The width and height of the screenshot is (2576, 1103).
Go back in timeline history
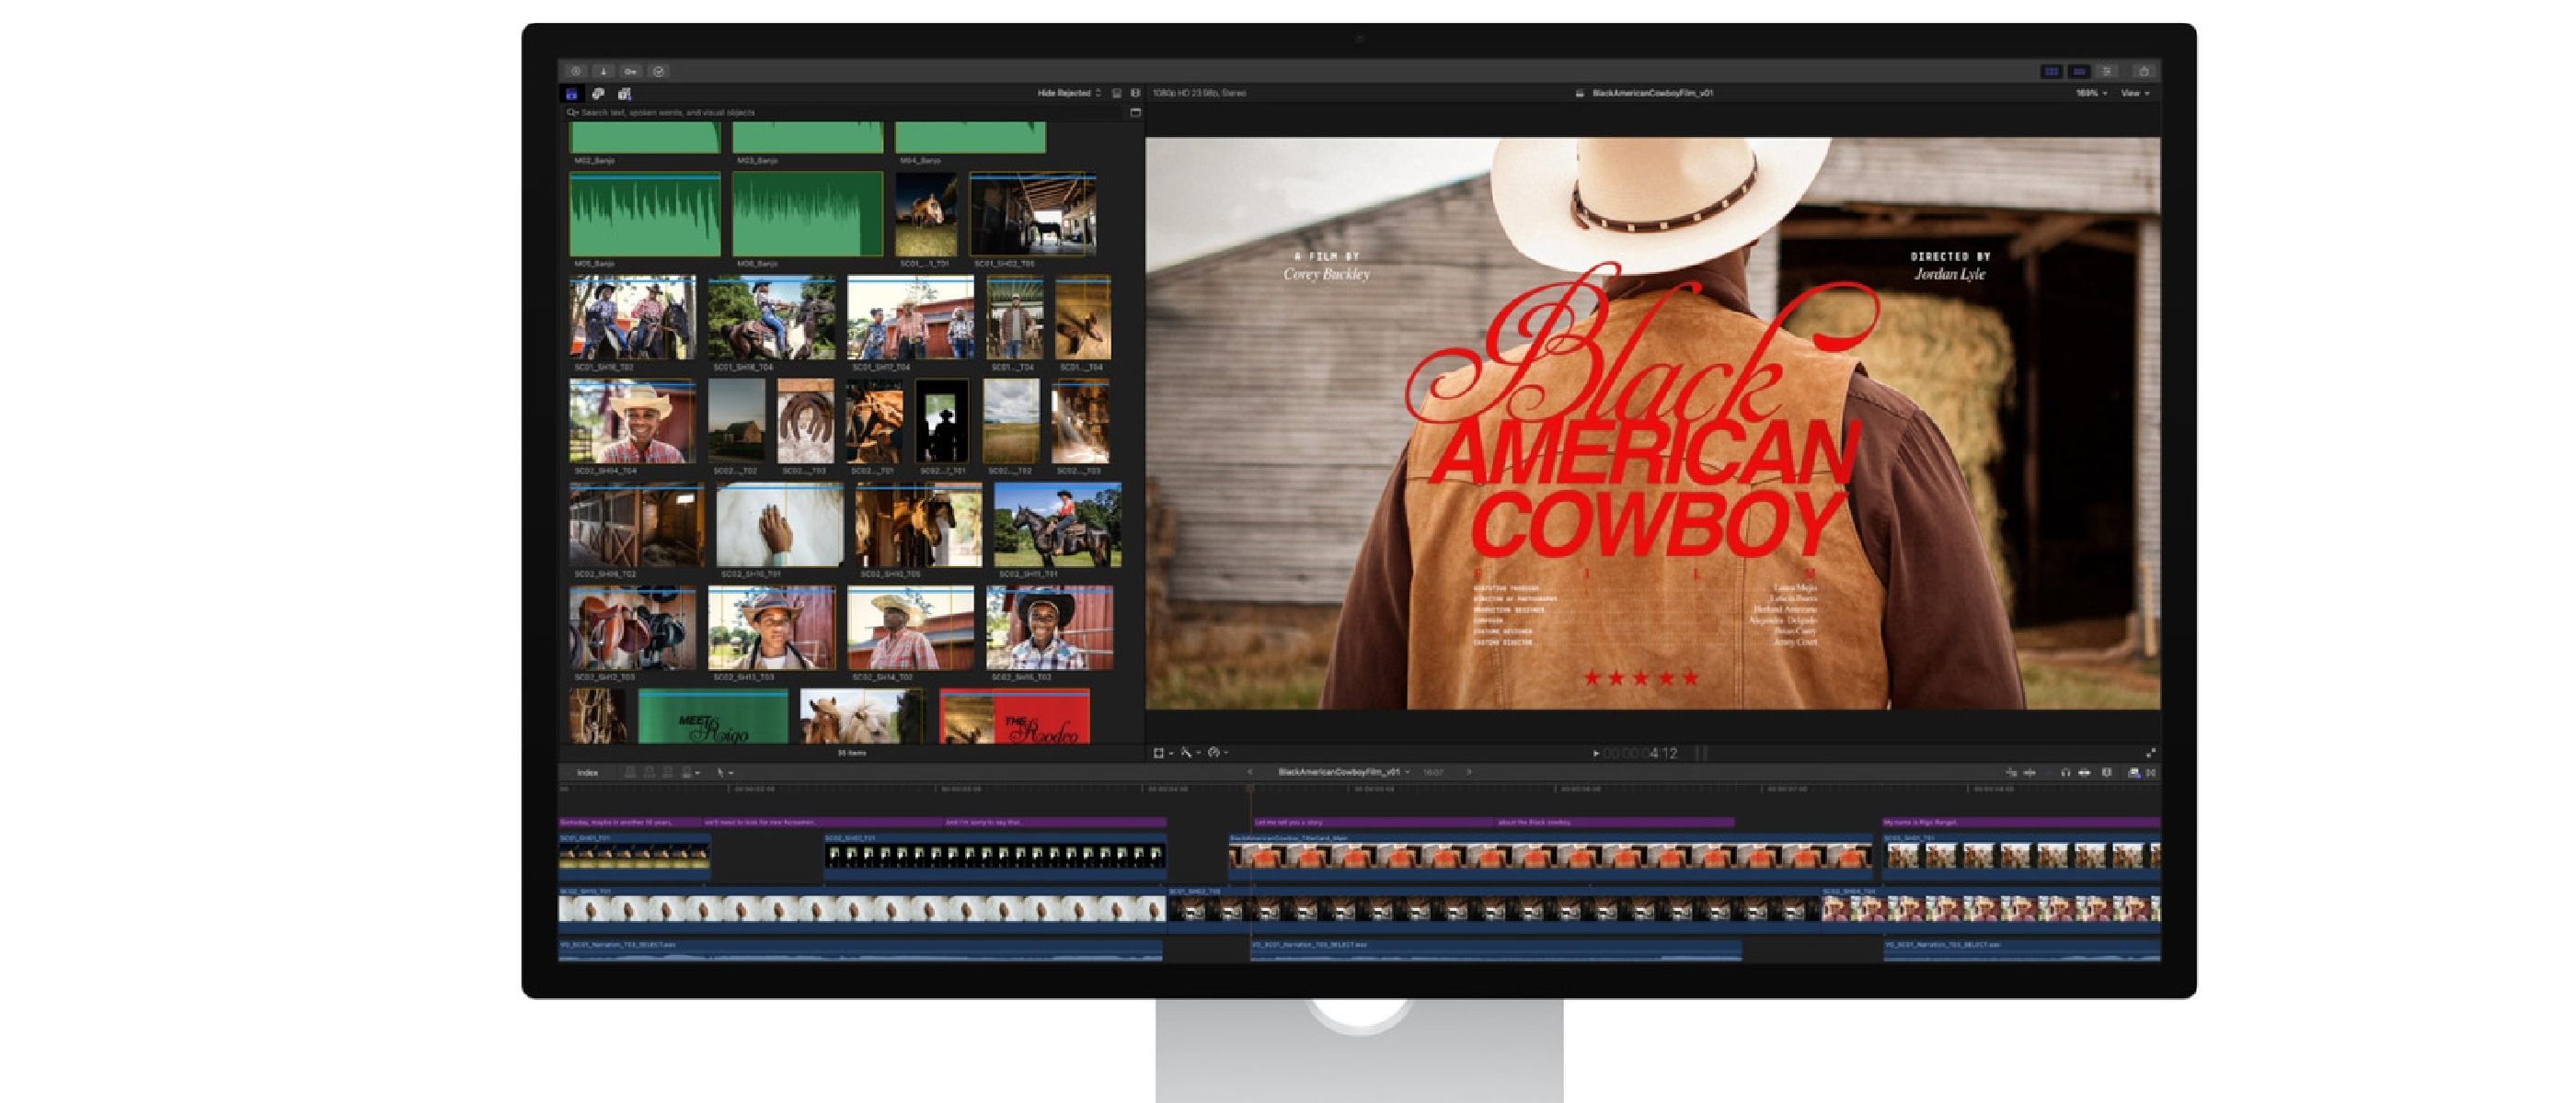1250,772
